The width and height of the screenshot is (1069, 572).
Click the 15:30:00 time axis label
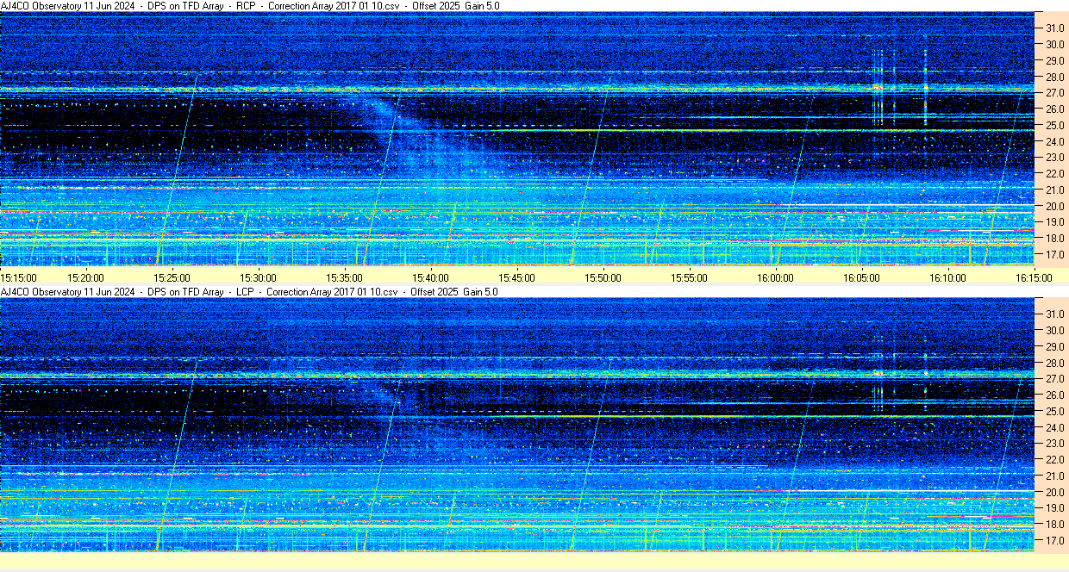(x=258, y=277)
